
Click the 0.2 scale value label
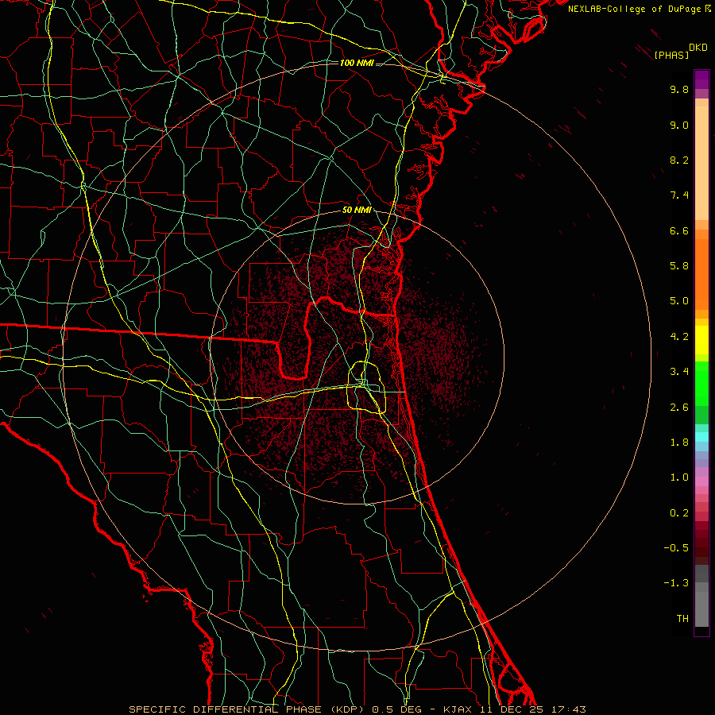(x=678, y=513)
